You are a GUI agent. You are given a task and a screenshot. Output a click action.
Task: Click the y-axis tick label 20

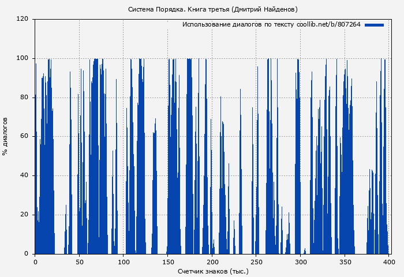[24, 215]
